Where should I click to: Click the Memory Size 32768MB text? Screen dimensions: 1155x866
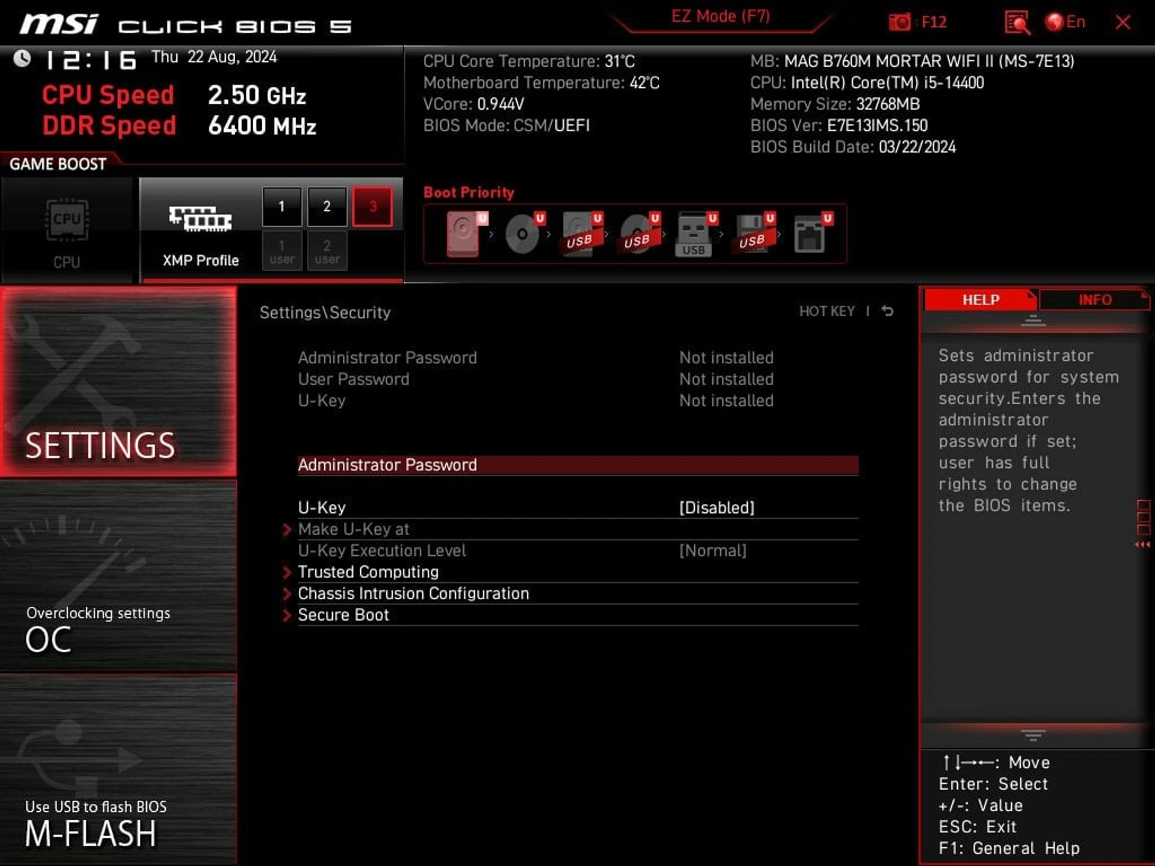835,104
